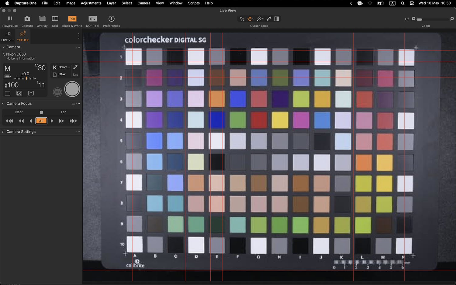Select the Zoom magnifier cursor tool

(259, 19)
